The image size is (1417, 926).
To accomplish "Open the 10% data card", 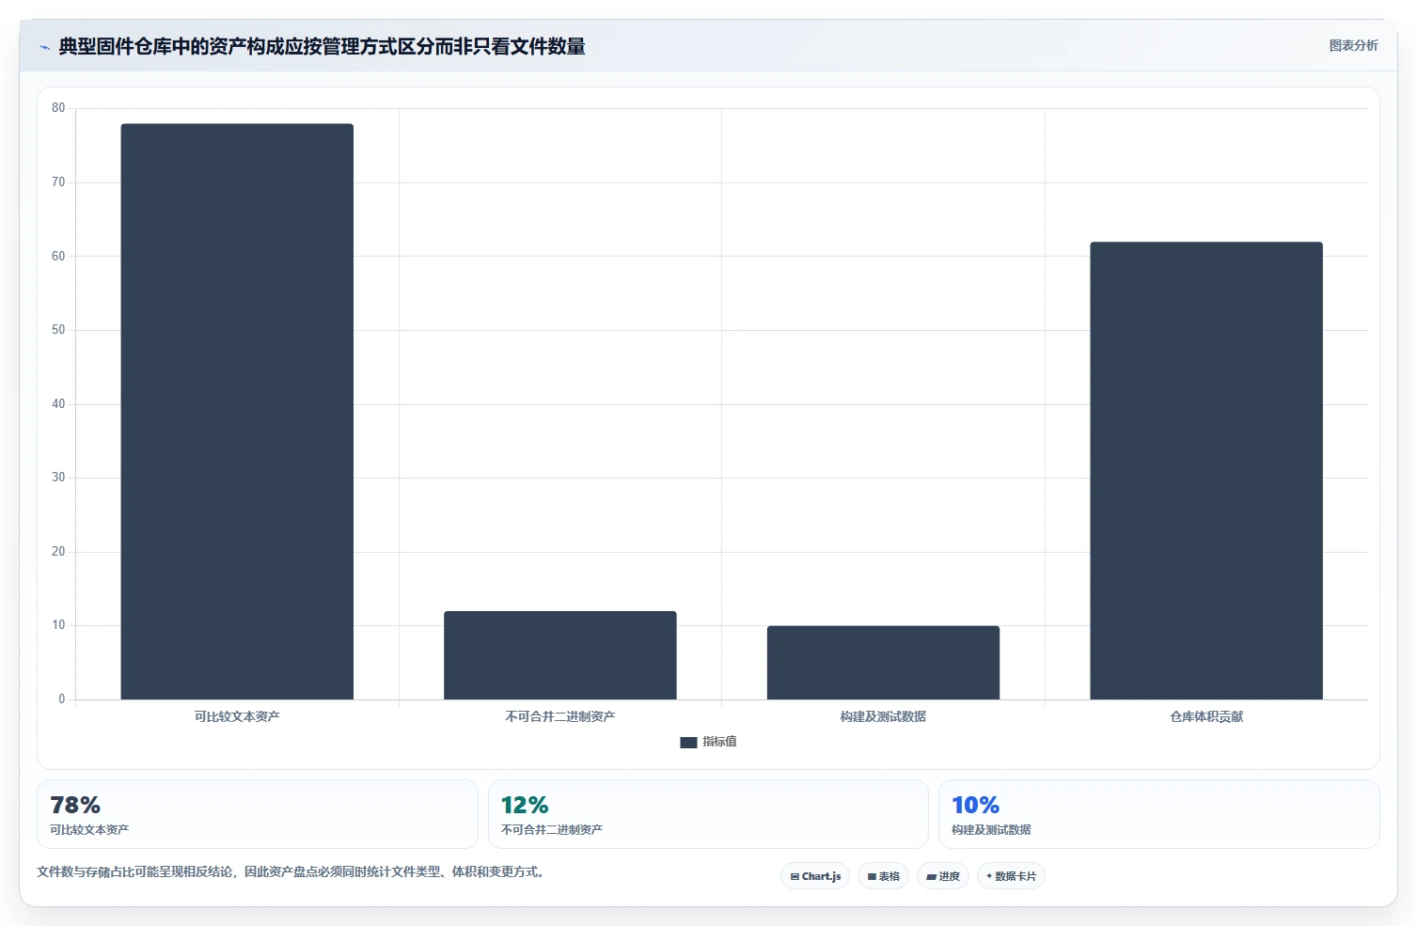I will [1158, 814].
